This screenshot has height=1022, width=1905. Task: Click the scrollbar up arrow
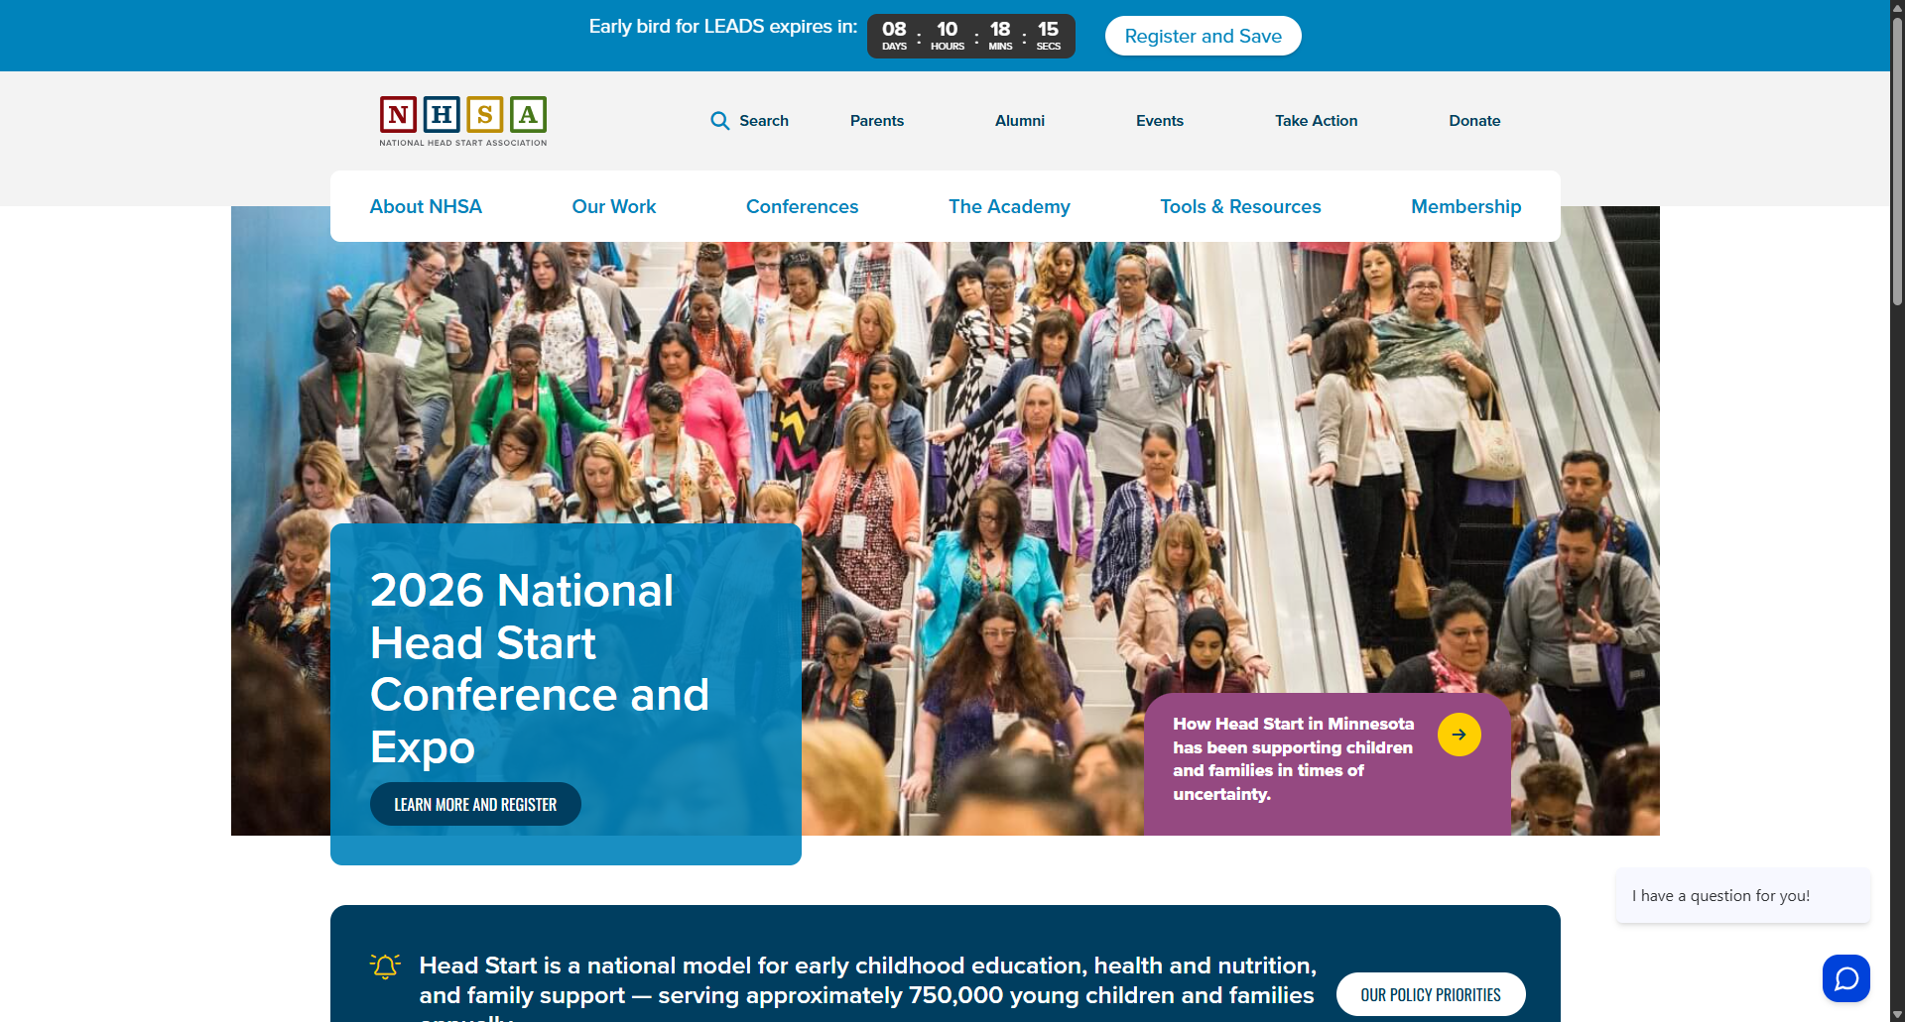point(1897,7)
